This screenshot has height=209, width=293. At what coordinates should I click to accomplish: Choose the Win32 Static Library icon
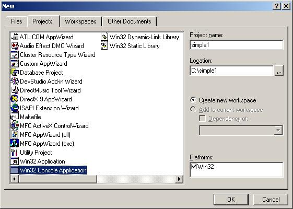coord(104,46)
